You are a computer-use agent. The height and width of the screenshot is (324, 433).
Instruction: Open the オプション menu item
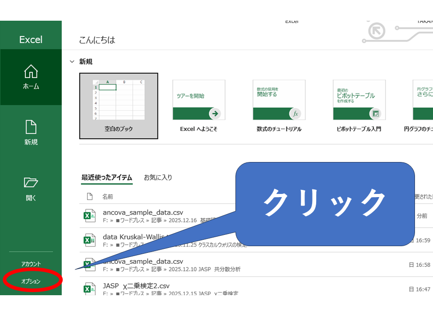(x=31, y=281)
